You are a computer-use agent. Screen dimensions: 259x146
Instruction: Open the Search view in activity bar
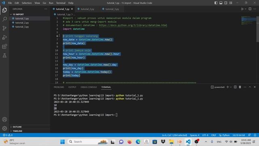(4, 19)
